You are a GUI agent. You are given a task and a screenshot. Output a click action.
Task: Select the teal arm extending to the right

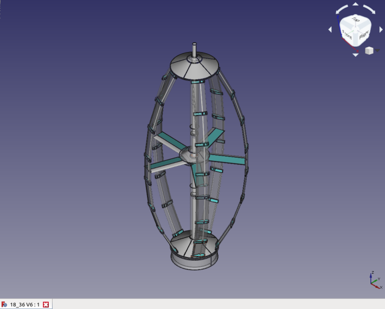pyautogui.click(x=227, y=159)
